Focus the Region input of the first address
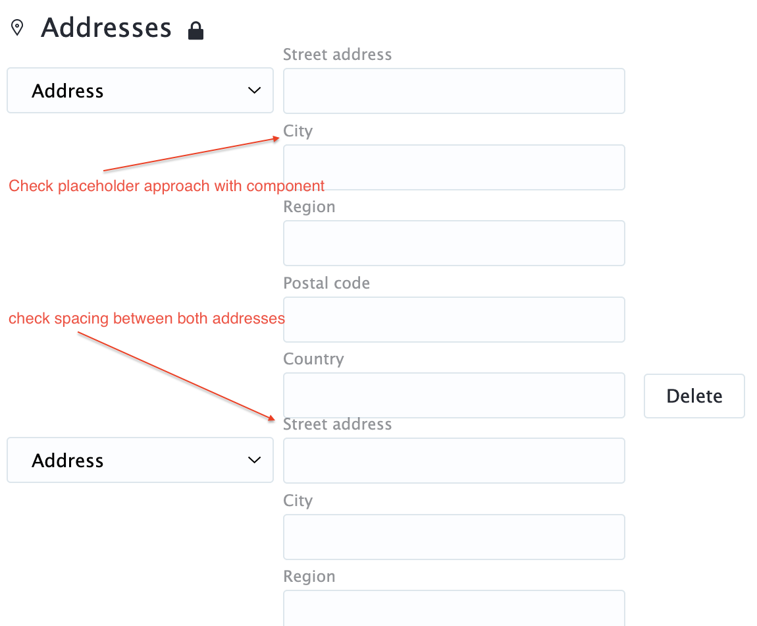The image size is (757, 626). (x=454, y=243)
